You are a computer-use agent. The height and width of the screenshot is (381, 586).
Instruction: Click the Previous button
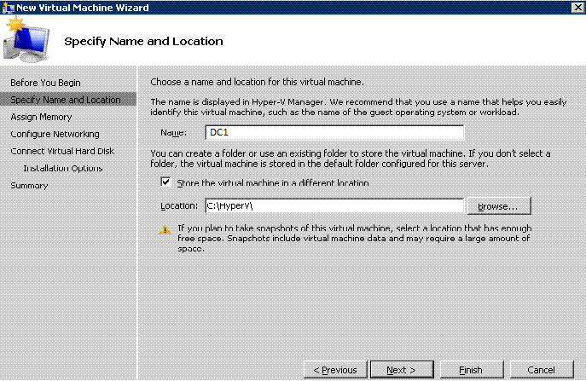pyautogui.click(x=335, y=370)
